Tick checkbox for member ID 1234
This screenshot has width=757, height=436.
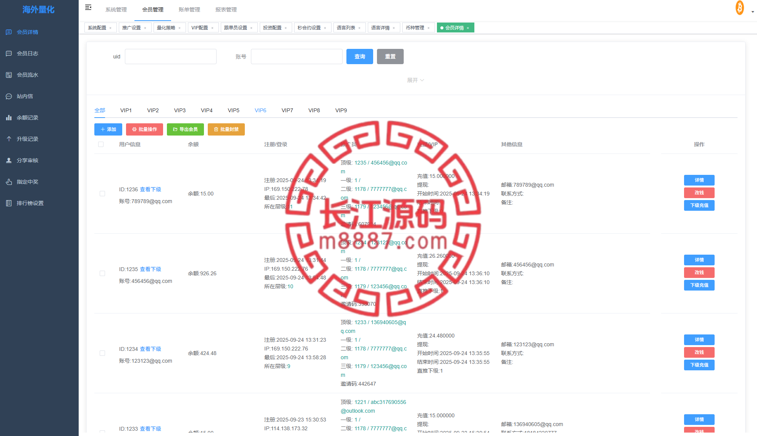[x=102, y=353]
